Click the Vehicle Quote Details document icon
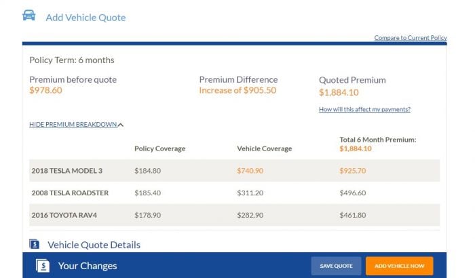Screen dimensions: 475x278 click(x=35, y=244)
